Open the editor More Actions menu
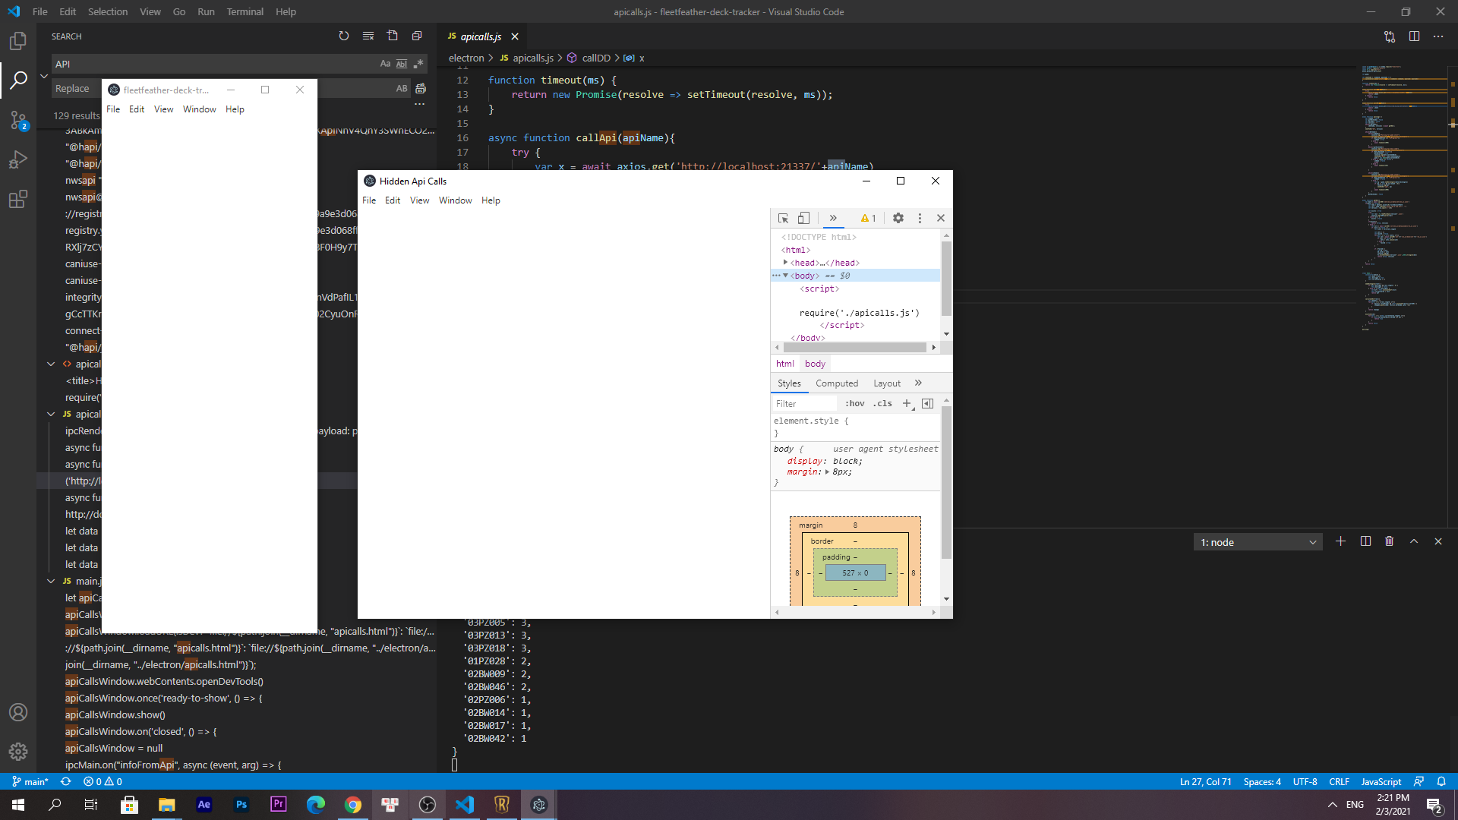 (1438, 36)
